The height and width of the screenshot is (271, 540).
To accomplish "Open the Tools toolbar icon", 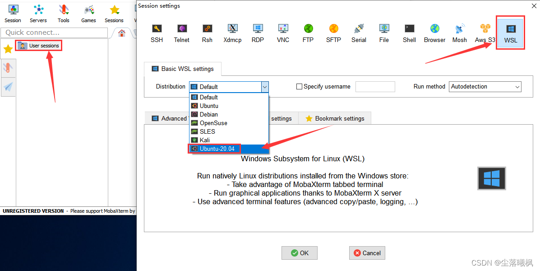I will 63,14.
